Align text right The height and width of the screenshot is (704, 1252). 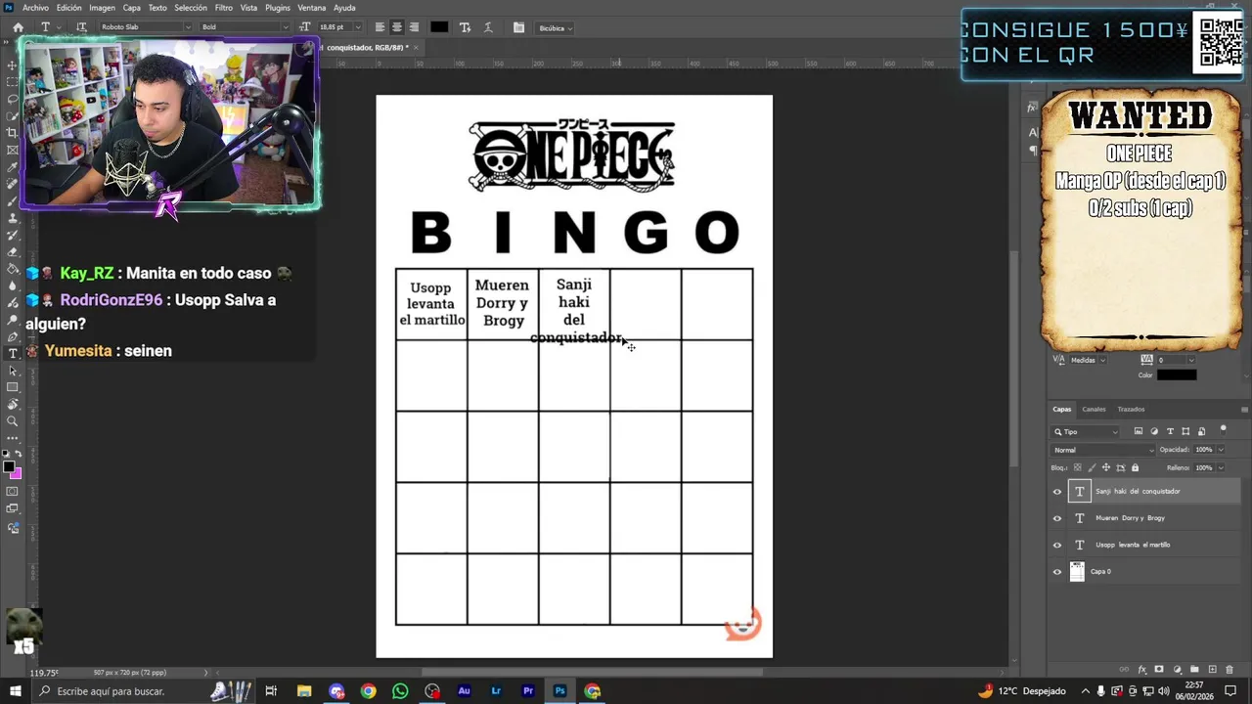click(x=414, y=27)
